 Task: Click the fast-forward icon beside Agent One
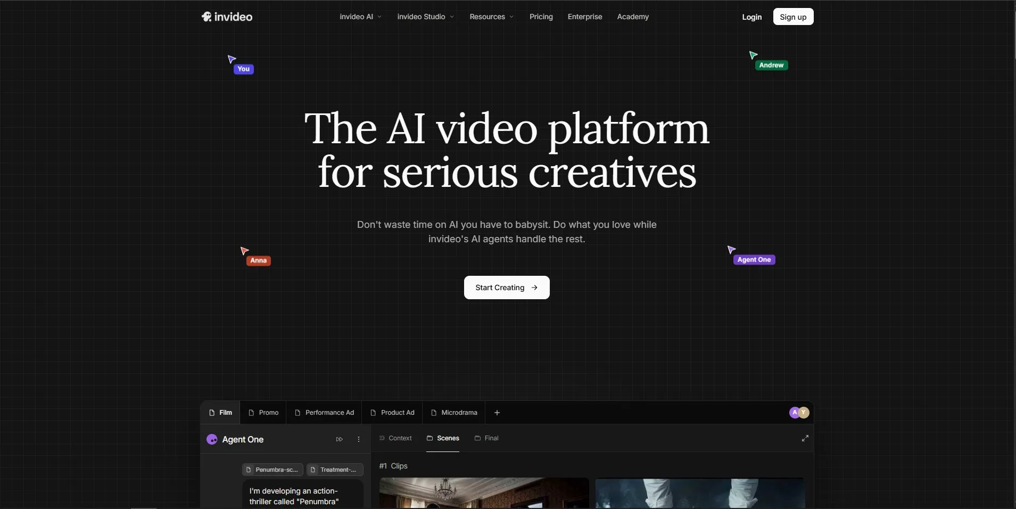(x=340, y=439)
